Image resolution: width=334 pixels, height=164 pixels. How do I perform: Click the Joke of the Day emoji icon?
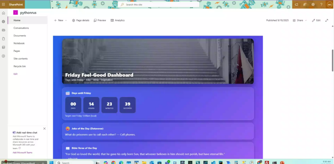[68, 128]
